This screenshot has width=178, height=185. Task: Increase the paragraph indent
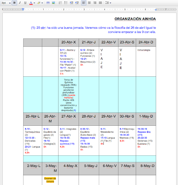coord(77,3)
